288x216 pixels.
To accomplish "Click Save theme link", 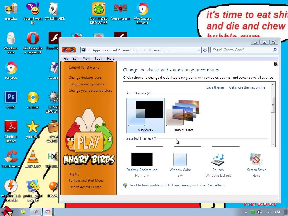I will point(215,87).
